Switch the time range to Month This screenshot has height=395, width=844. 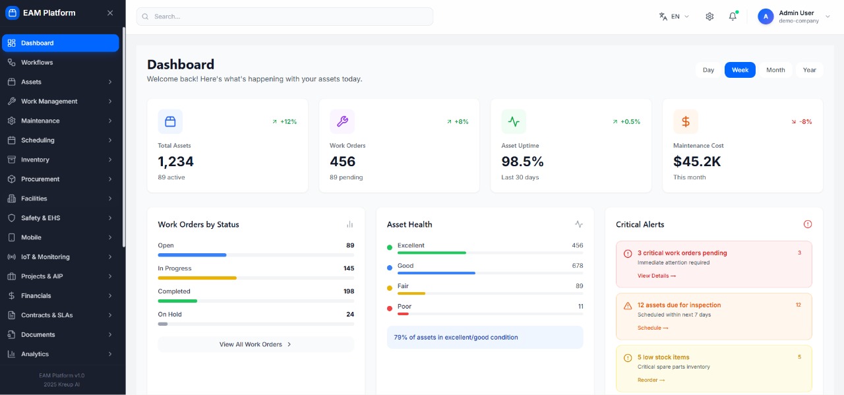(x=775, y=70)
